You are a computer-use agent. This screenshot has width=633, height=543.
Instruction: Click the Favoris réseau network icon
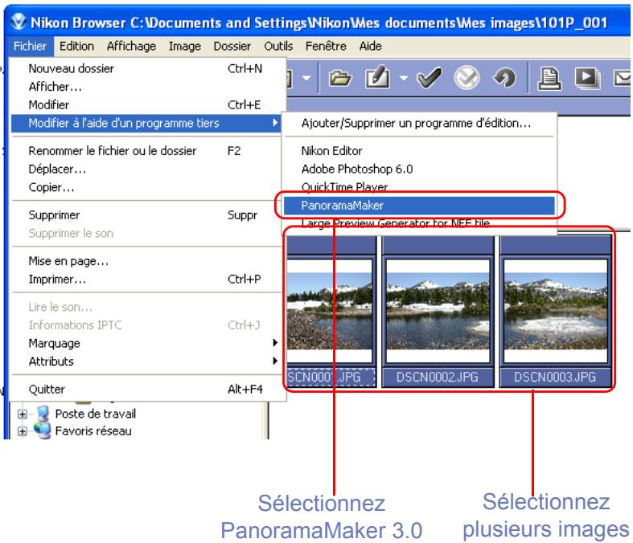43,431
